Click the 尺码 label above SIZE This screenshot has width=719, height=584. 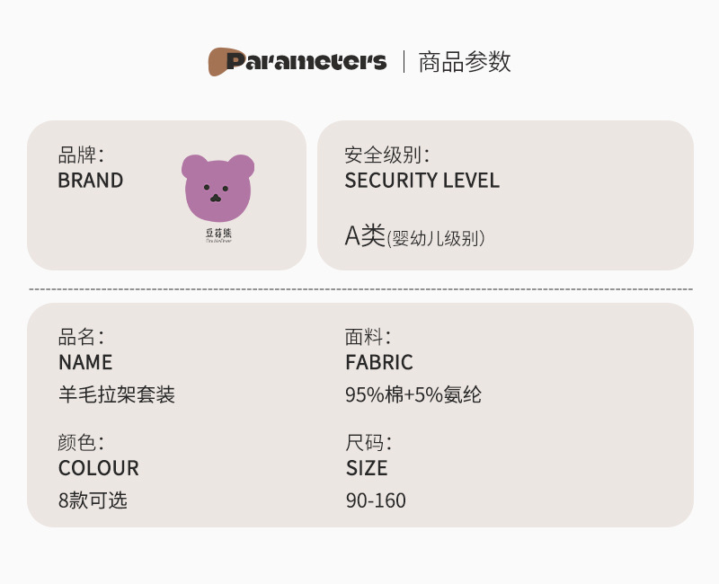point(368,443)
